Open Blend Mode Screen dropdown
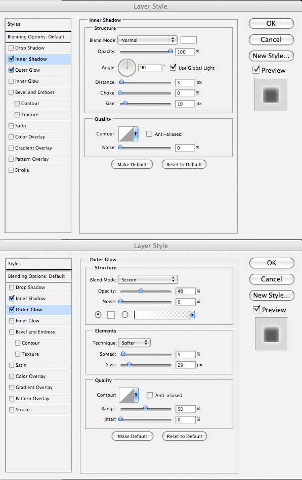This screenshot has height=480, width=302. [x=148, y=279]
